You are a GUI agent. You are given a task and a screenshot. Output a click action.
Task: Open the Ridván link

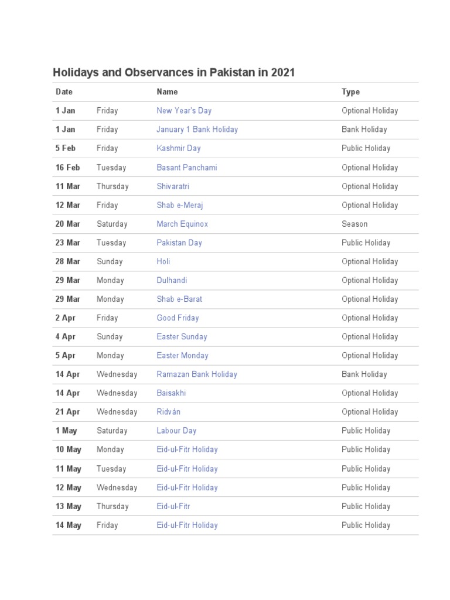pos(169,412)
